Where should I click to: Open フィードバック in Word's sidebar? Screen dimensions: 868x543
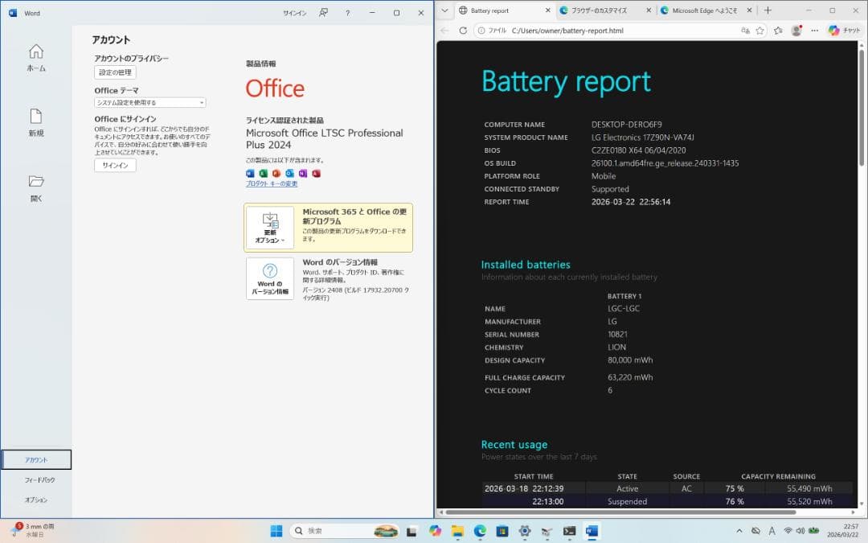pyautogui.click(x=39, y=479)
